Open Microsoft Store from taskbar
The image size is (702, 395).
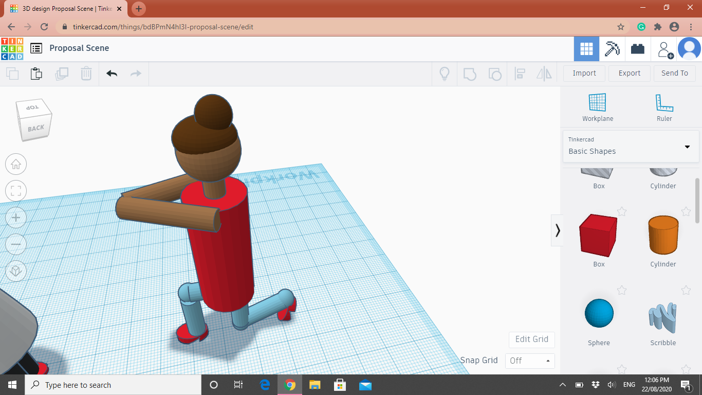[x=340, y=385]
